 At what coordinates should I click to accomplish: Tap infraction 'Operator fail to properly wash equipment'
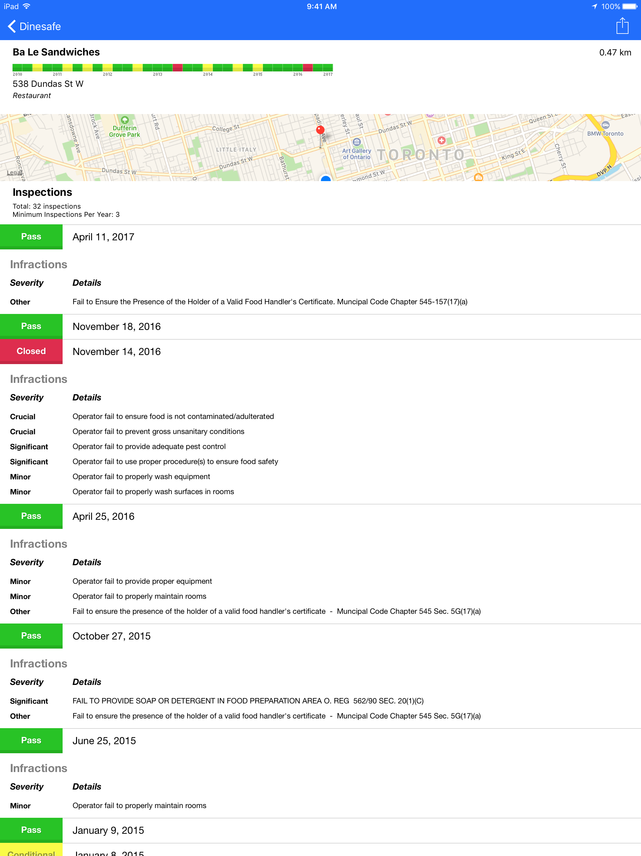point(141,477)
